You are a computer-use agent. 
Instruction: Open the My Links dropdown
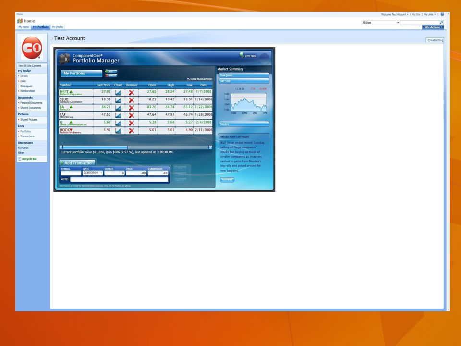click(x=429, y=14)
